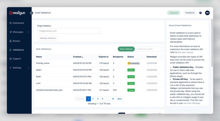Download CSV/JSON for Bulk1
220x121 pixels.
[152, 77]
